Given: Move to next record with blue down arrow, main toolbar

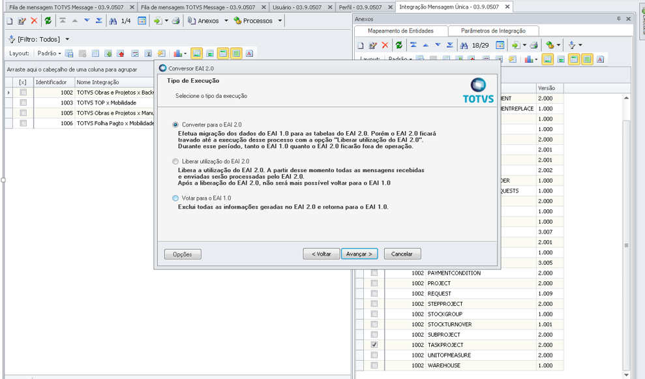Looking at the screenshot, I should 87,20.
